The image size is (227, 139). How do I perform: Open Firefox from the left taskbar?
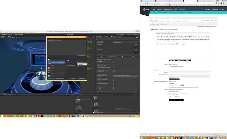click(x=11, y=116)
